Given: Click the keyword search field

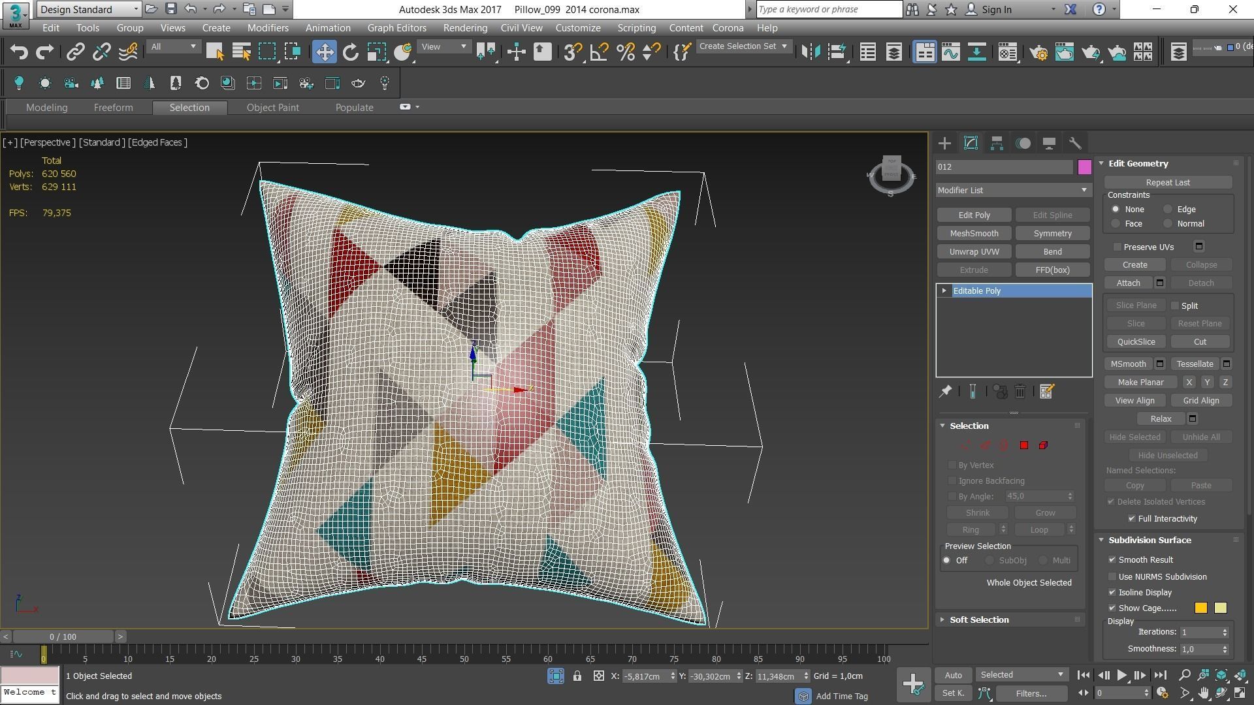Looking at the screenshot, I should click(x=829, y=9).
